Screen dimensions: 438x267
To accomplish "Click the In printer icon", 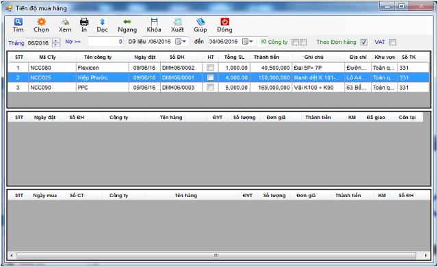I will 84,21.
